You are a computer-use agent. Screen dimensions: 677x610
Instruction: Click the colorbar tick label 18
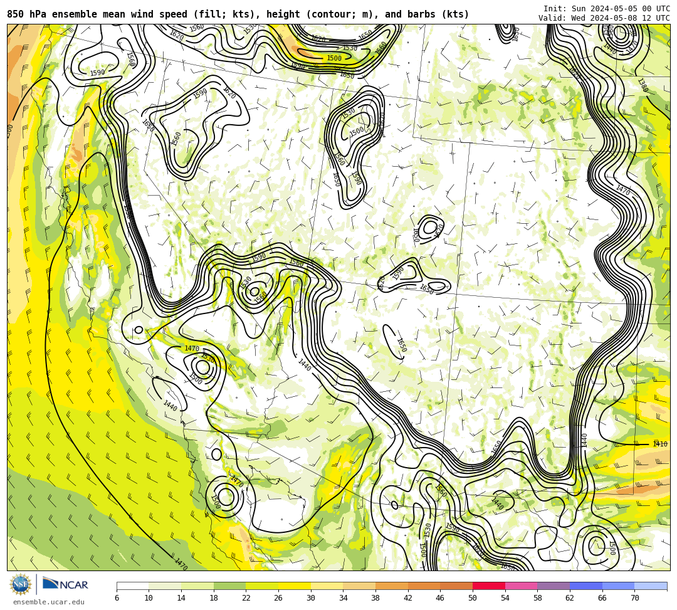pos(214,598)
